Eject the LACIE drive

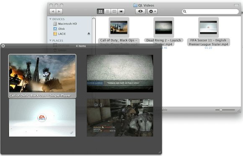[x=89, y=34]
